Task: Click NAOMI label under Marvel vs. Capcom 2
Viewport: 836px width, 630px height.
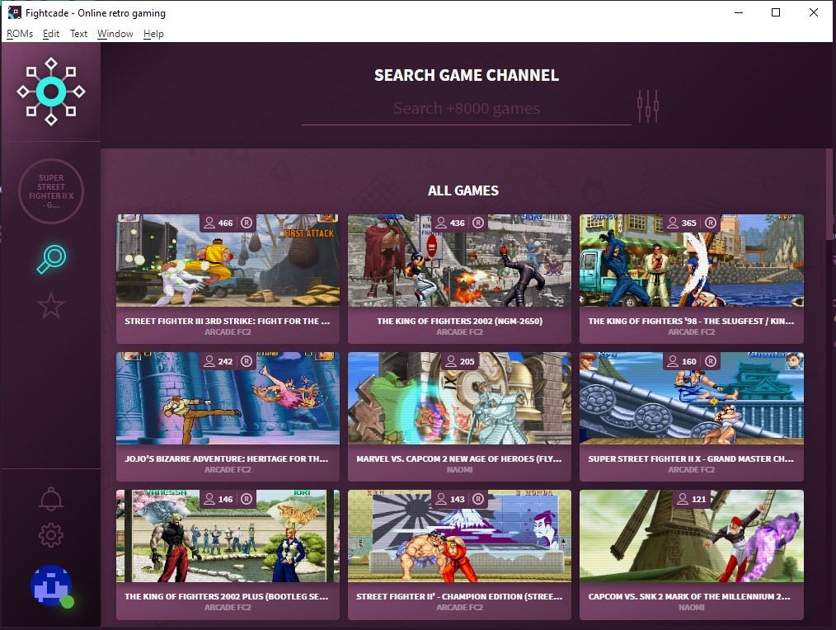Action: (459, 470)
